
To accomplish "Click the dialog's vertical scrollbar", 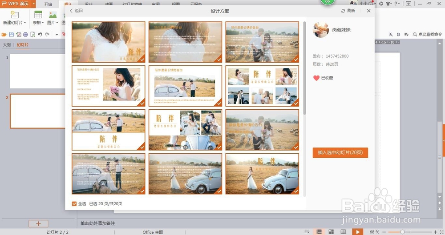I will (304, 68).
